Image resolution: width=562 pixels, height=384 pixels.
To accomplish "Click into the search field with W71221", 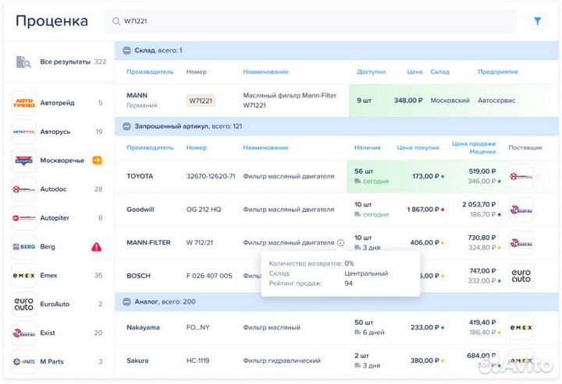I will tap(312, 22).
